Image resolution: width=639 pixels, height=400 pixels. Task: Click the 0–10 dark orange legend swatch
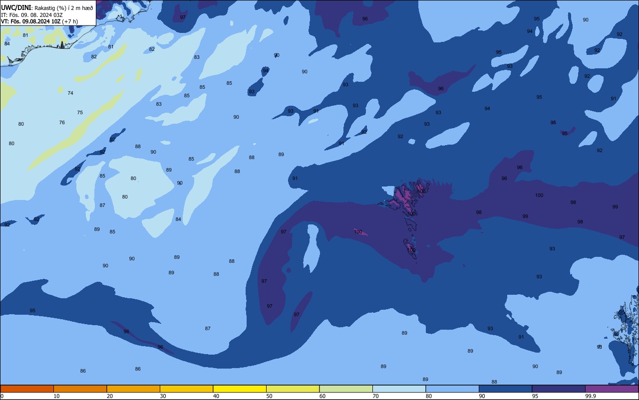[x=27, y=389]
